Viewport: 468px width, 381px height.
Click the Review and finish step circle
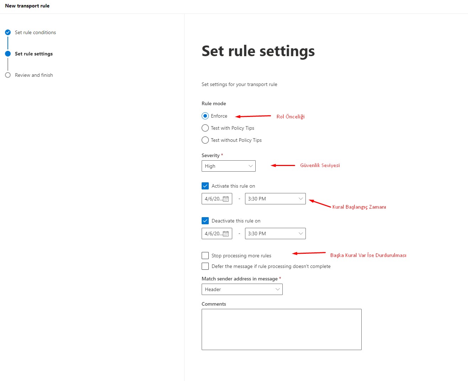[8, 75]
